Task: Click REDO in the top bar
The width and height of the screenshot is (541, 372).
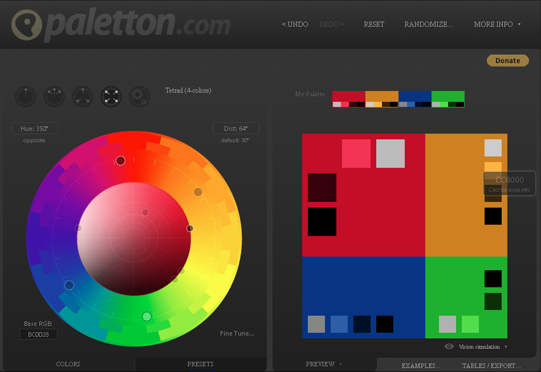Action: pos(331,24)
